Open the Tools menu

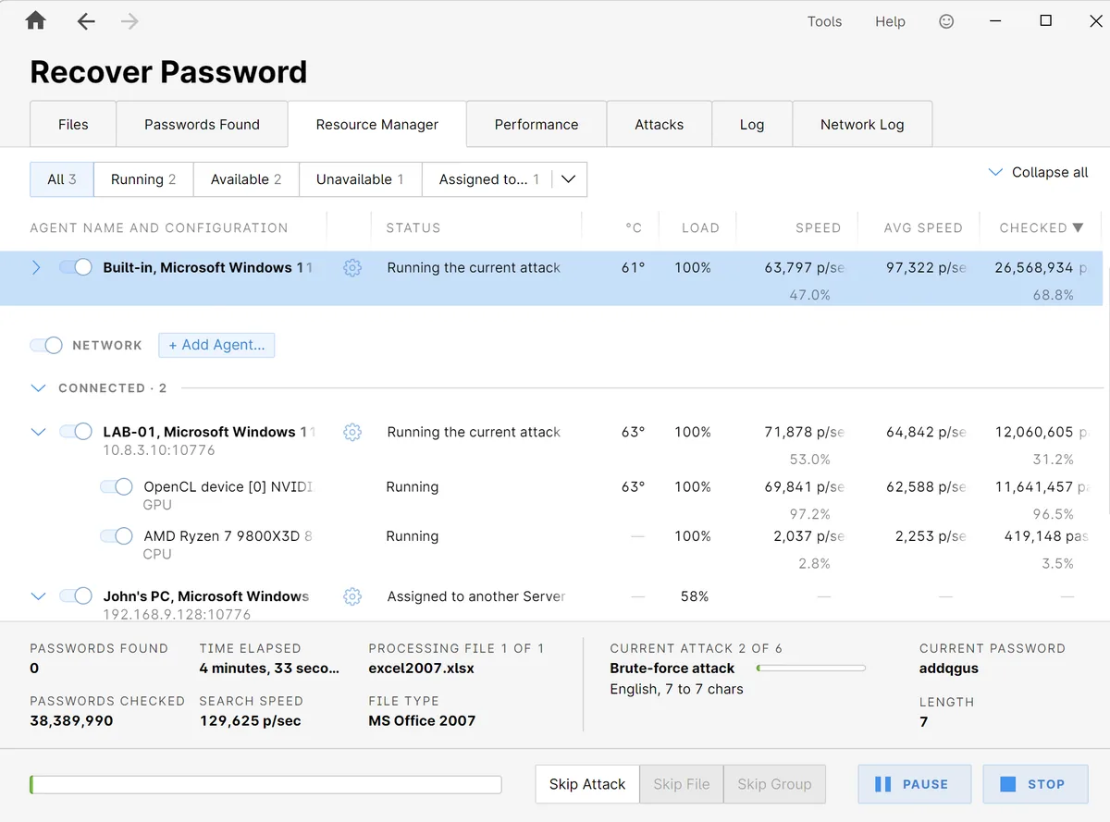tap(824, 21)
